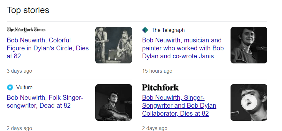This screenshot has height=131, width=282.
Task: Open Vulture's 'Folk Singer-songwriter, Dead at 82' story
Action: click(45, 101)
